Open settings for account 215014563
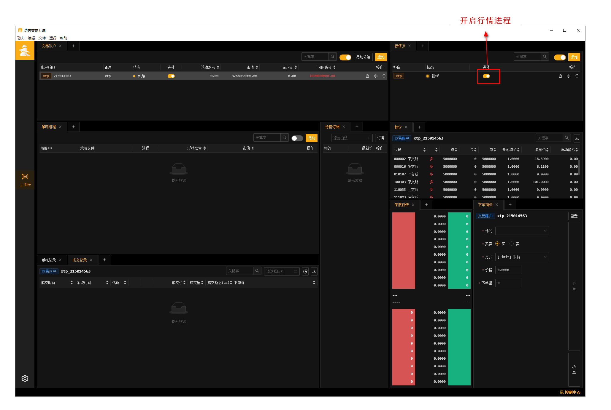The width and height of the screenshot is (611, 410). click(x=375, y=76)
